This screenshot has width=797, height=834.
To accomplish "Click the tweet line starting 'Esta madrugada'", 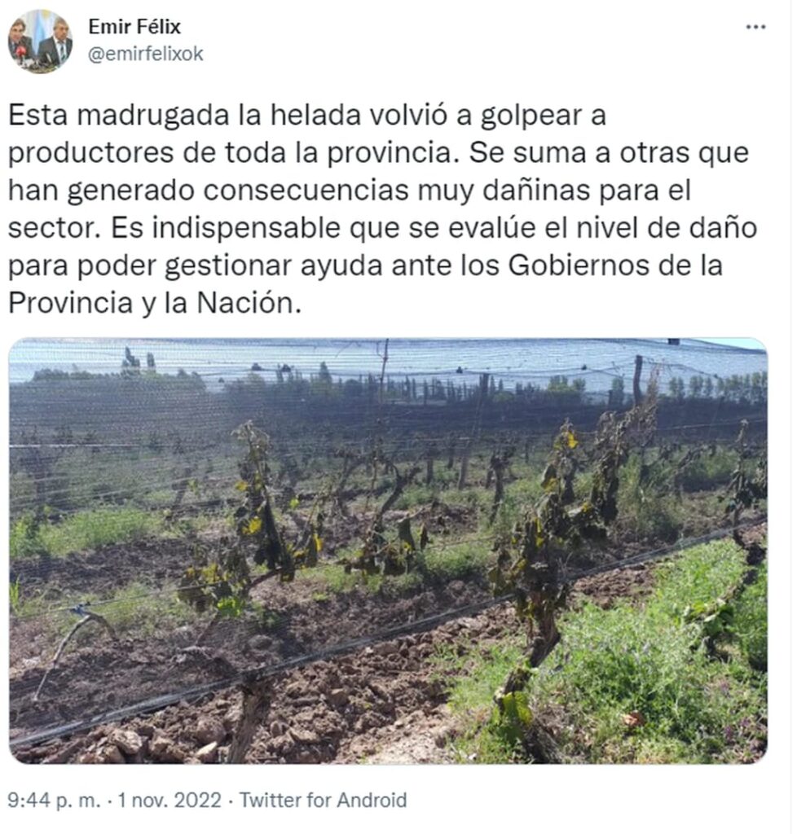I will (307, 116).
